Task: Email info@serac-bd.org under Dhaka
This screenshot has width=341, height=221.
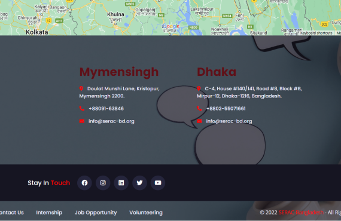Action: point(229,121)
